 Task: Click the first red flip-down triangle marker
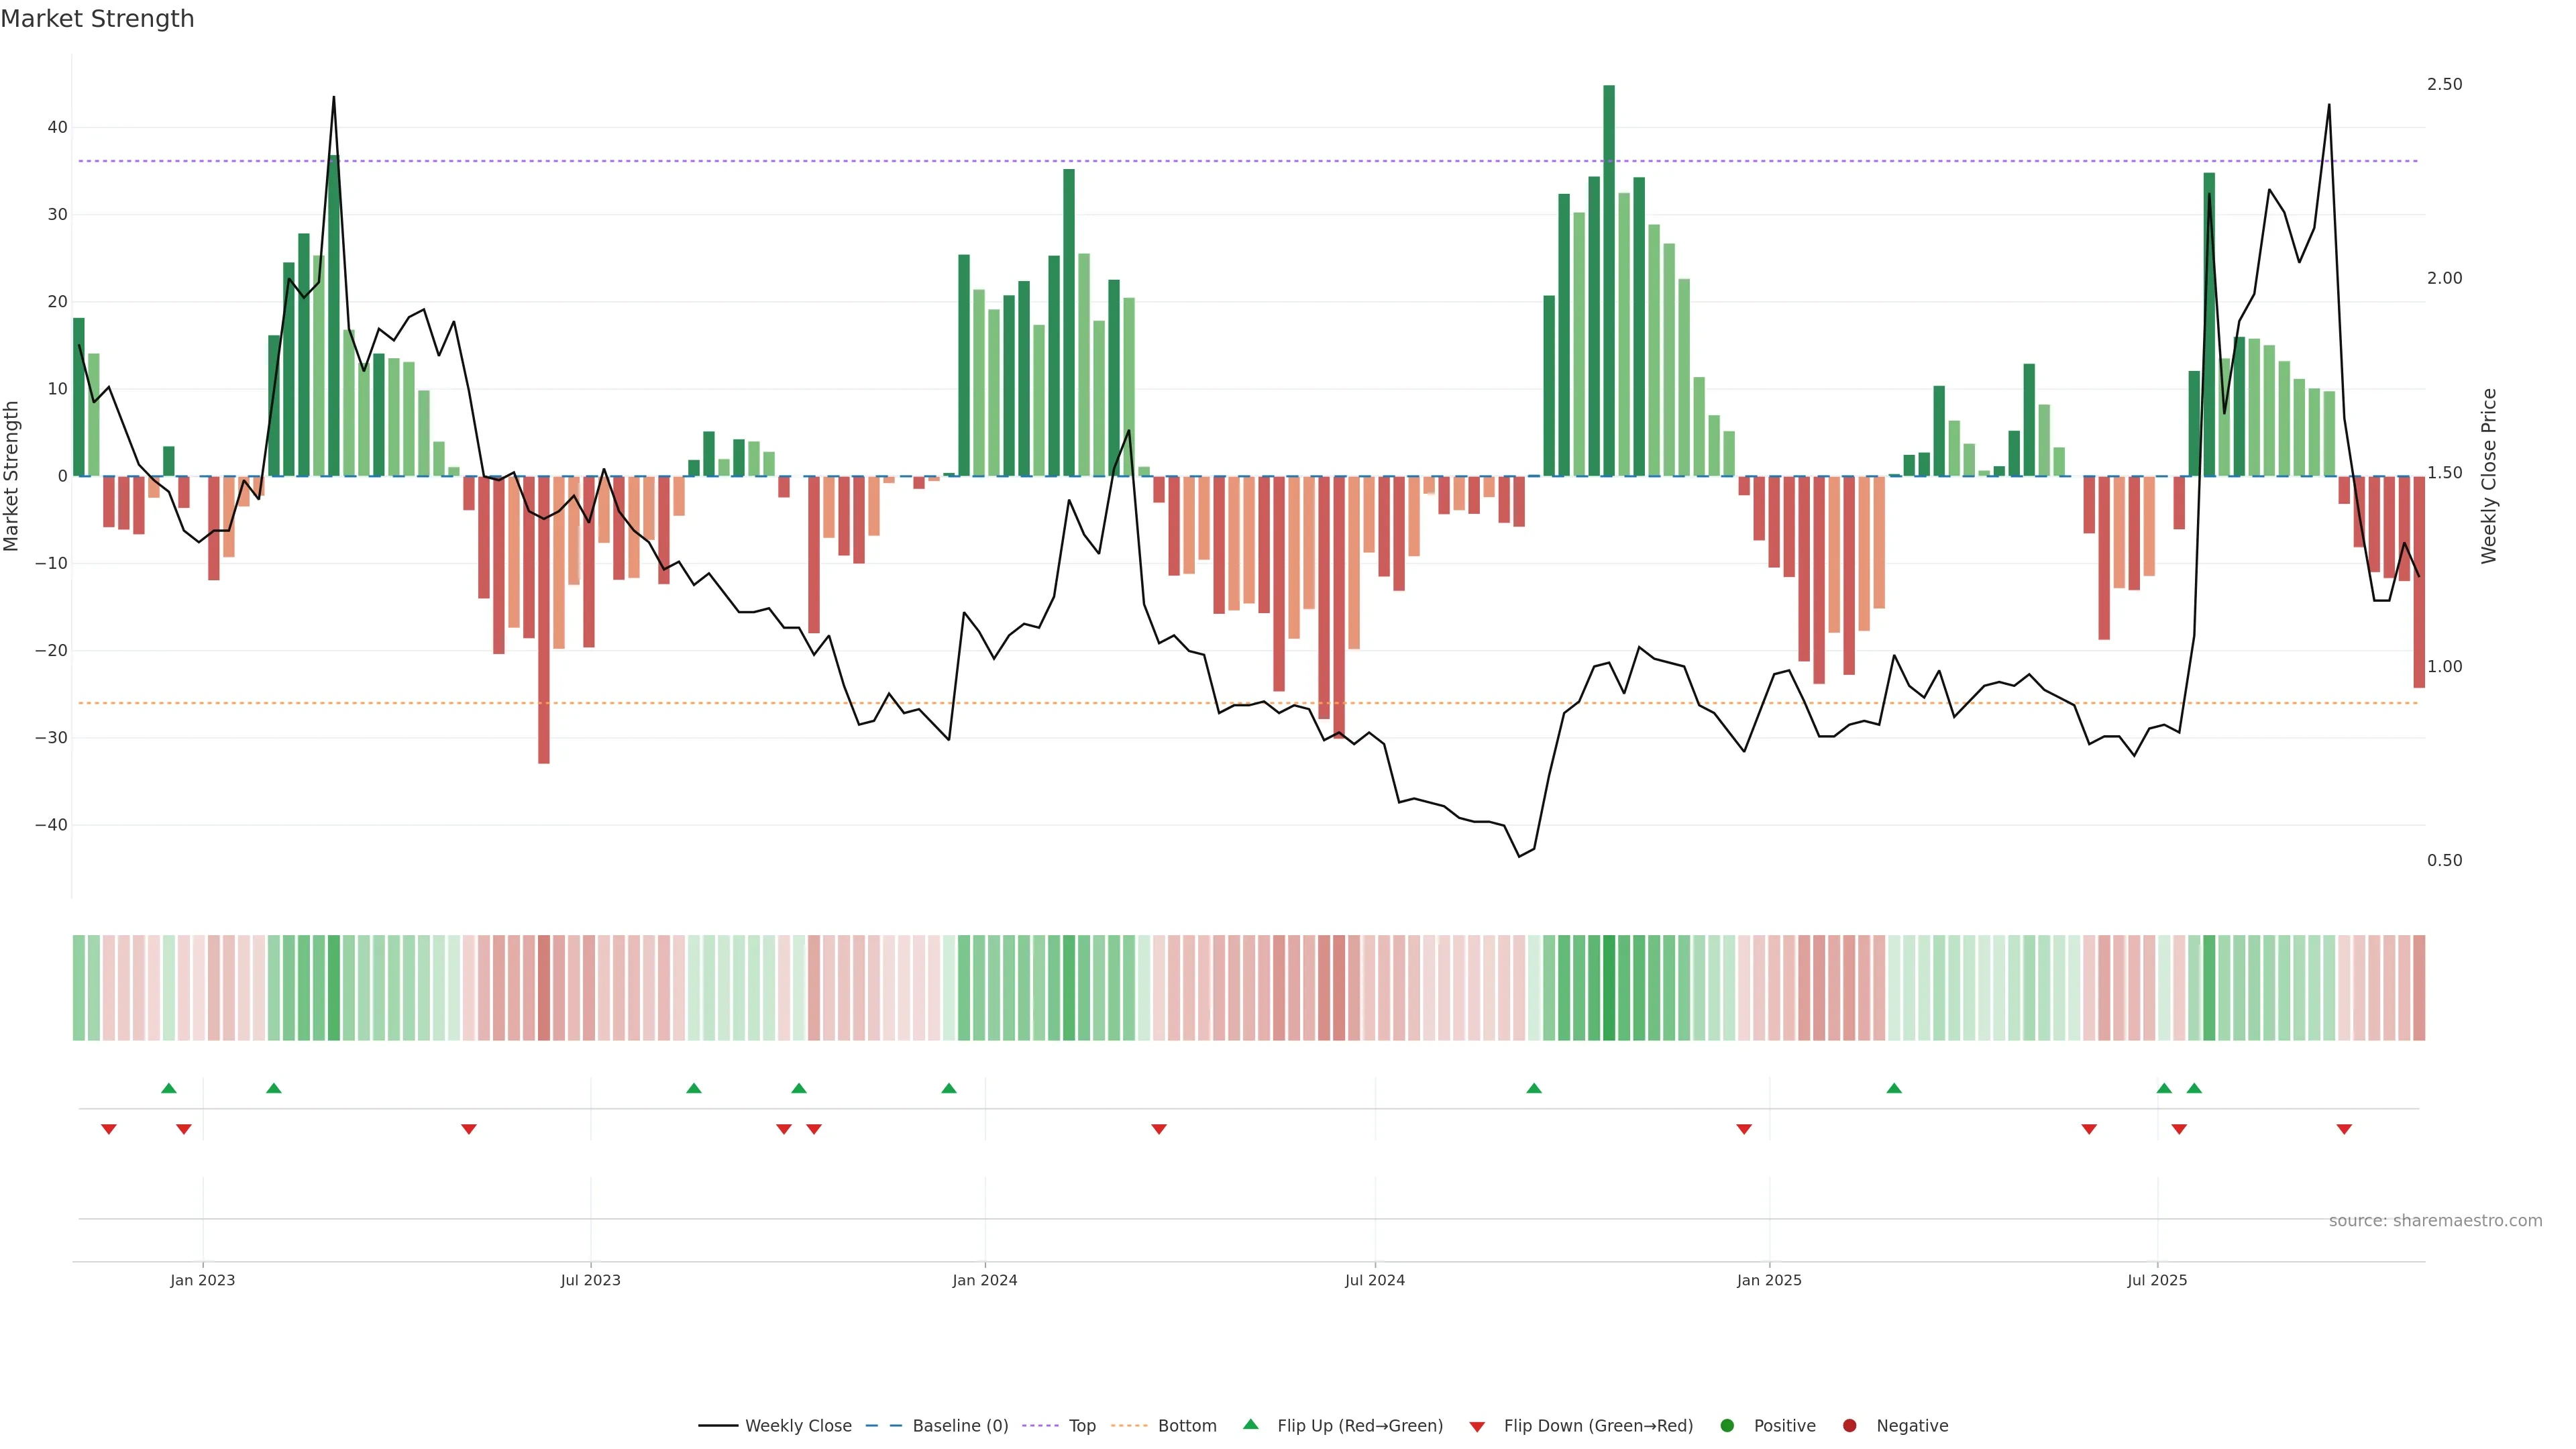(109, 1129)
